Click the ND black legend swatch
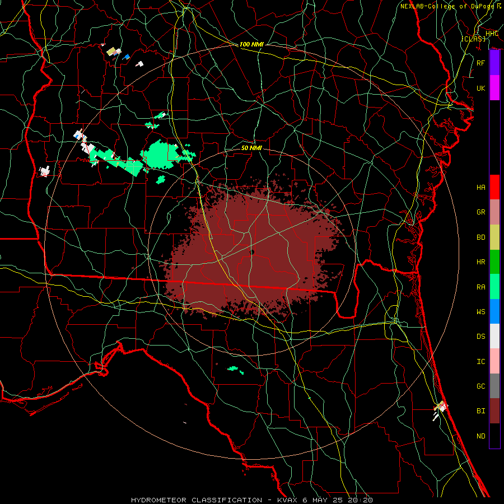Viewport: 504px width, 504px height. point(494,436)
